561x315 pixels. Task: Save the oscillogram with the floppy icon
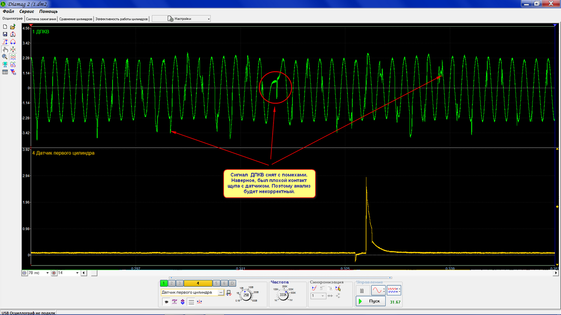[x=5, y=34]
